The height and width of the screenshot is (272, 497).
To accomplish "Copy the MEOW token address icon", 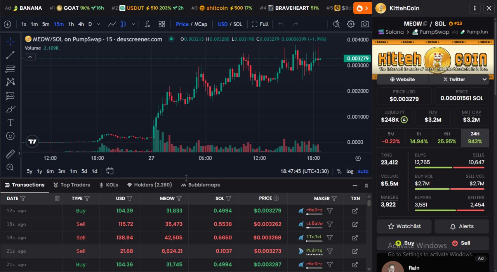I will coord(425,24).
